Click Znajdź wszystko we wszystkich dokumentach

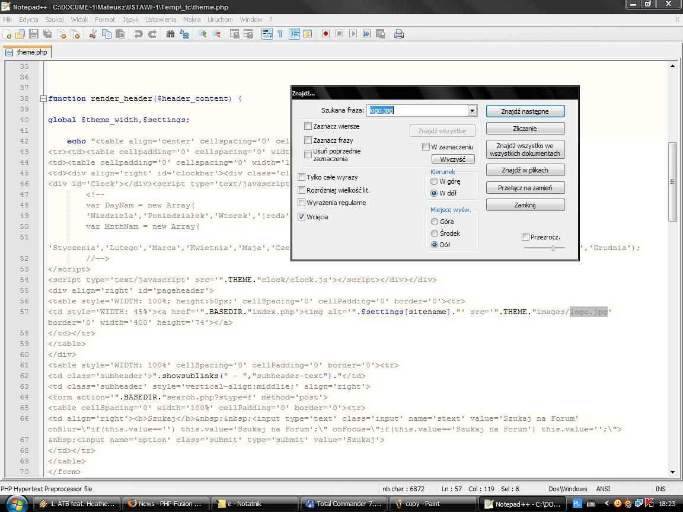point(525,149)
